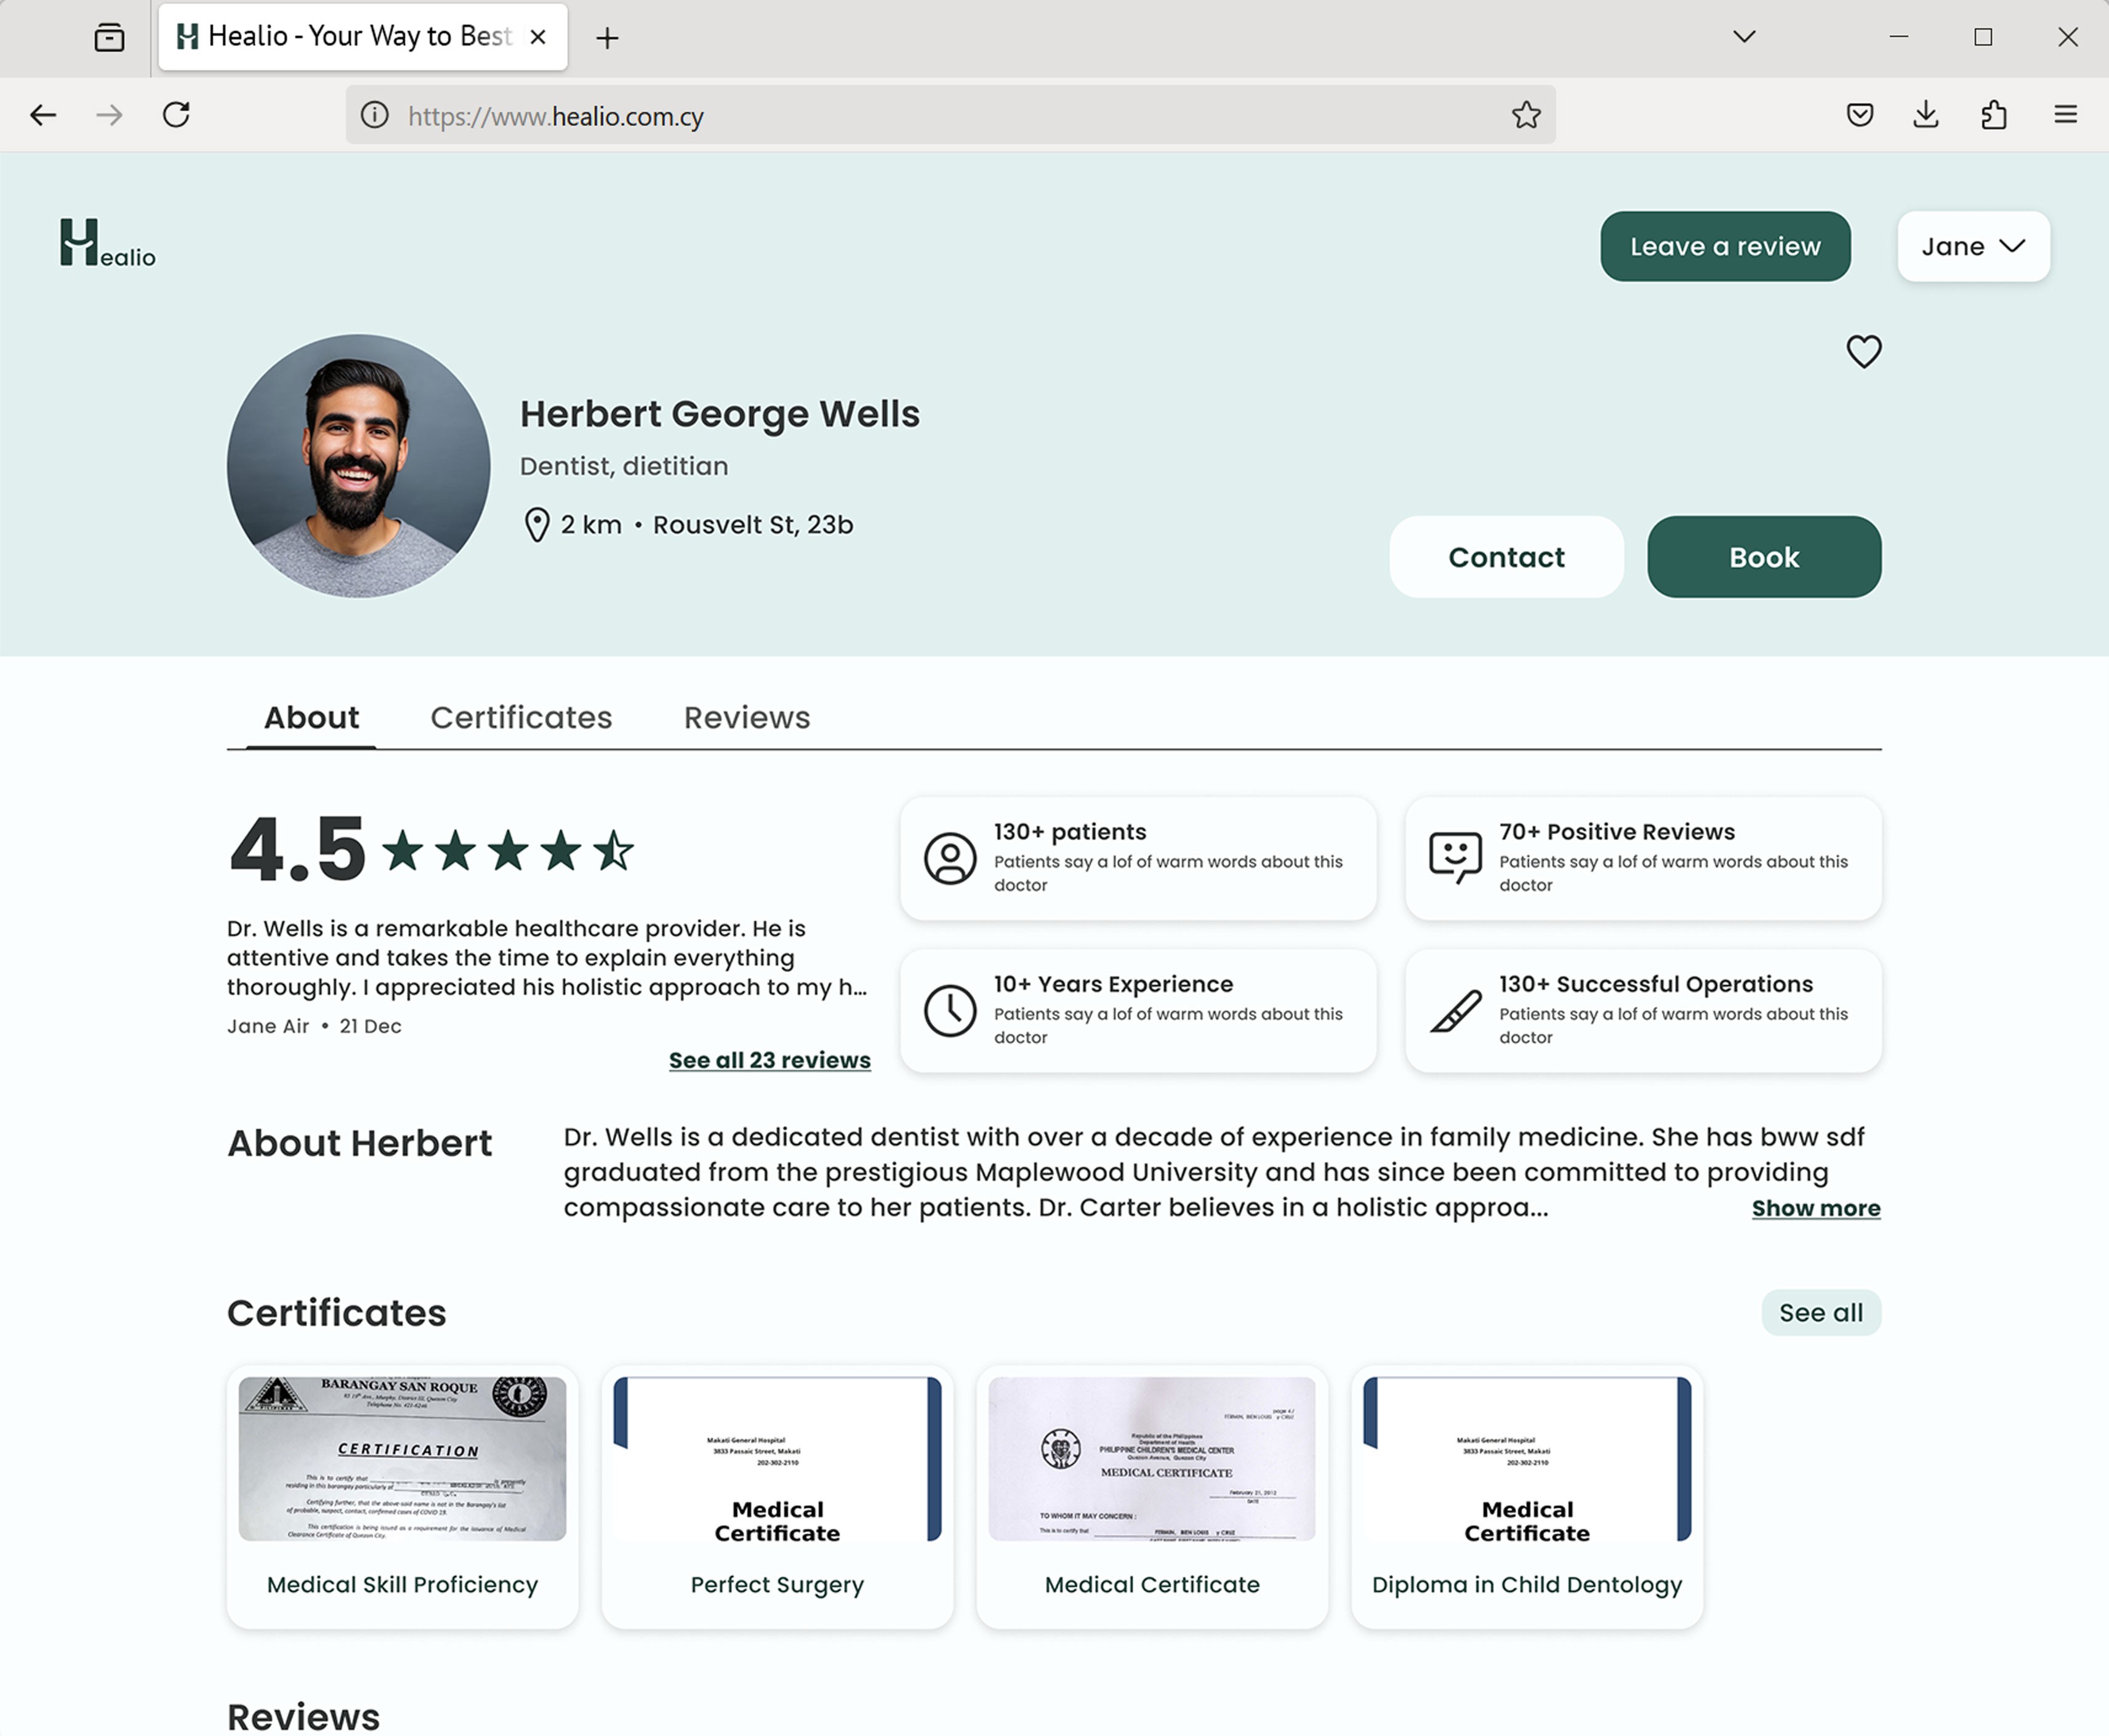Click the Healio logo
The height and width of the screenshot is (1736, 2109).
[107, 243]
